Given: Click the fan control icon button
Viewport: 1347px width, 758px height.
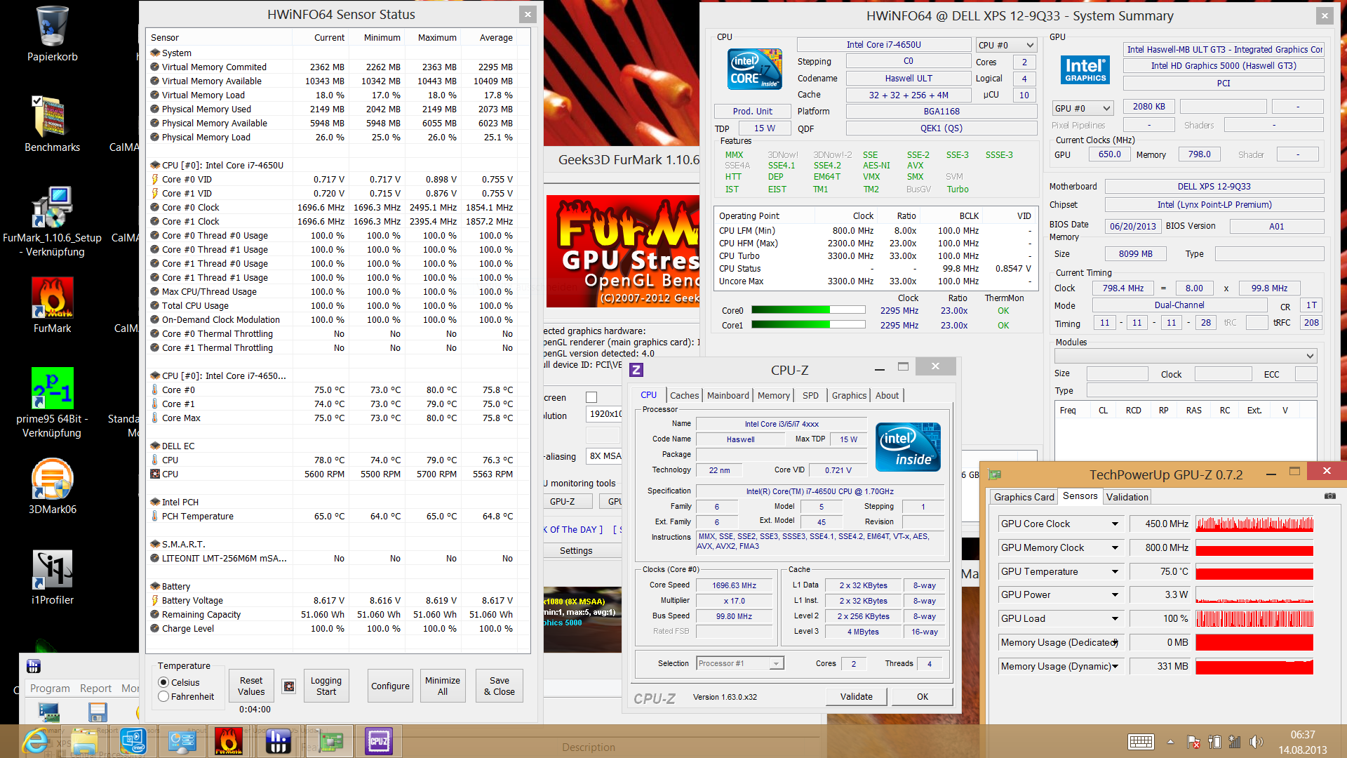Looking at the screenshot, I should coord(288,686).
